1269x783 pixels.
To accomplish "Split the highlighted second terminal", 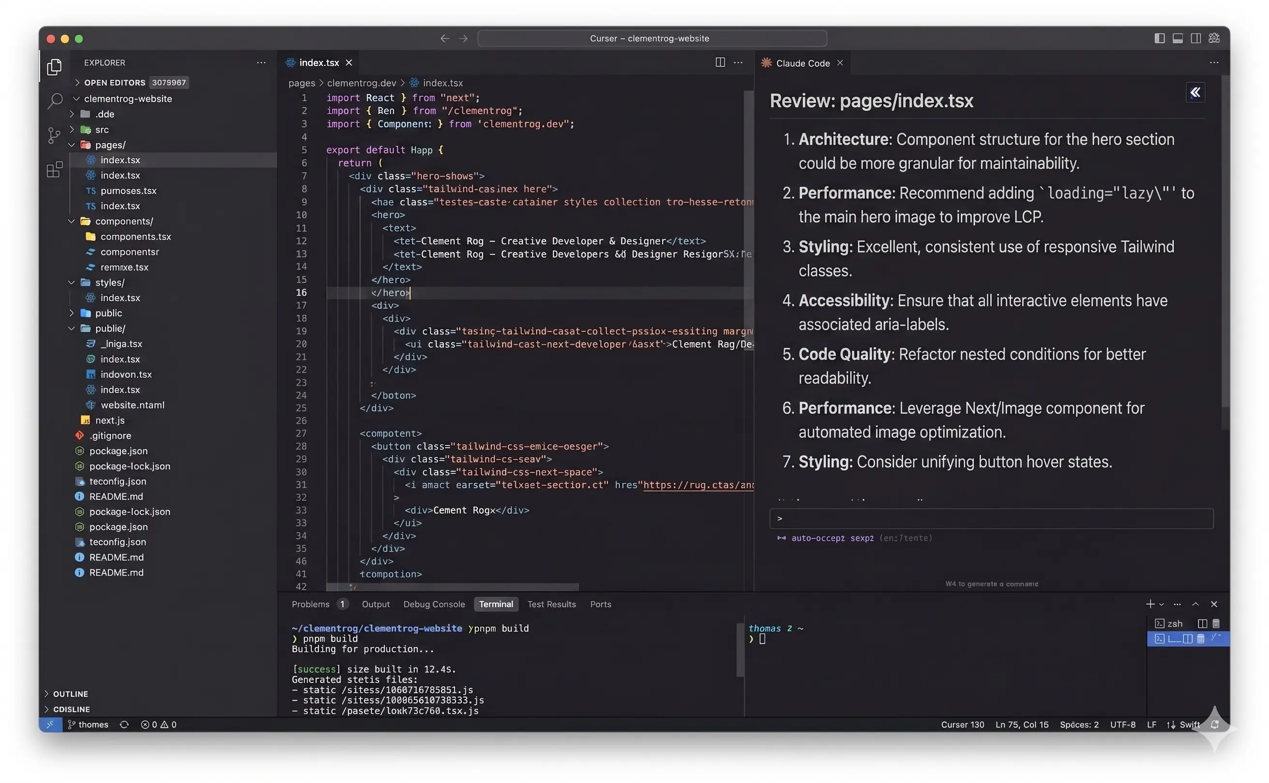I will click(1188, 638).
